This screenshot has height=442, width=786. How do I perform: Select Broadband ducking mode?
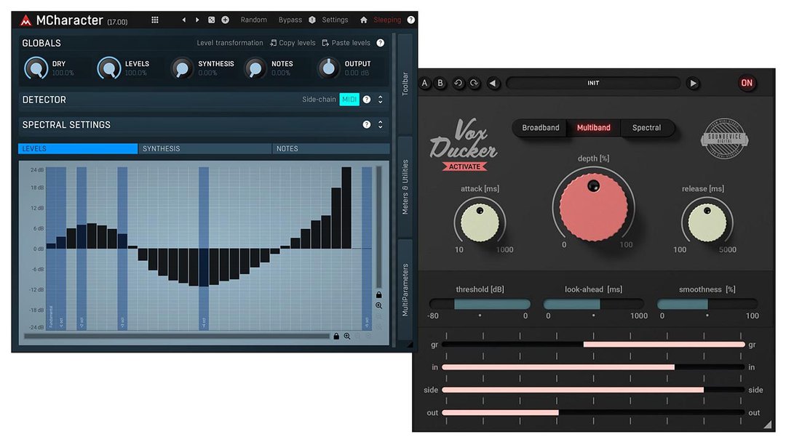coord(541,128)
